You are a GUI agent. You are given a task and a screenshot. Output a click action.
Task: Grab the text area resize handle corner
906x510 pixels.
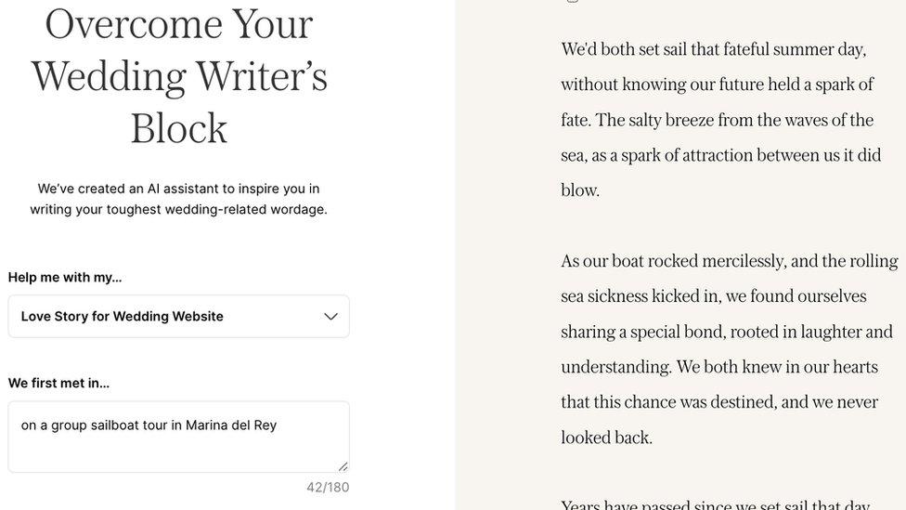tap(343, 466)
